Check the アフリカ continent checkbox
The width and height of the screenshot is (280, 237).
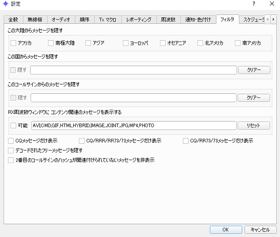click(x=14, y=43)
